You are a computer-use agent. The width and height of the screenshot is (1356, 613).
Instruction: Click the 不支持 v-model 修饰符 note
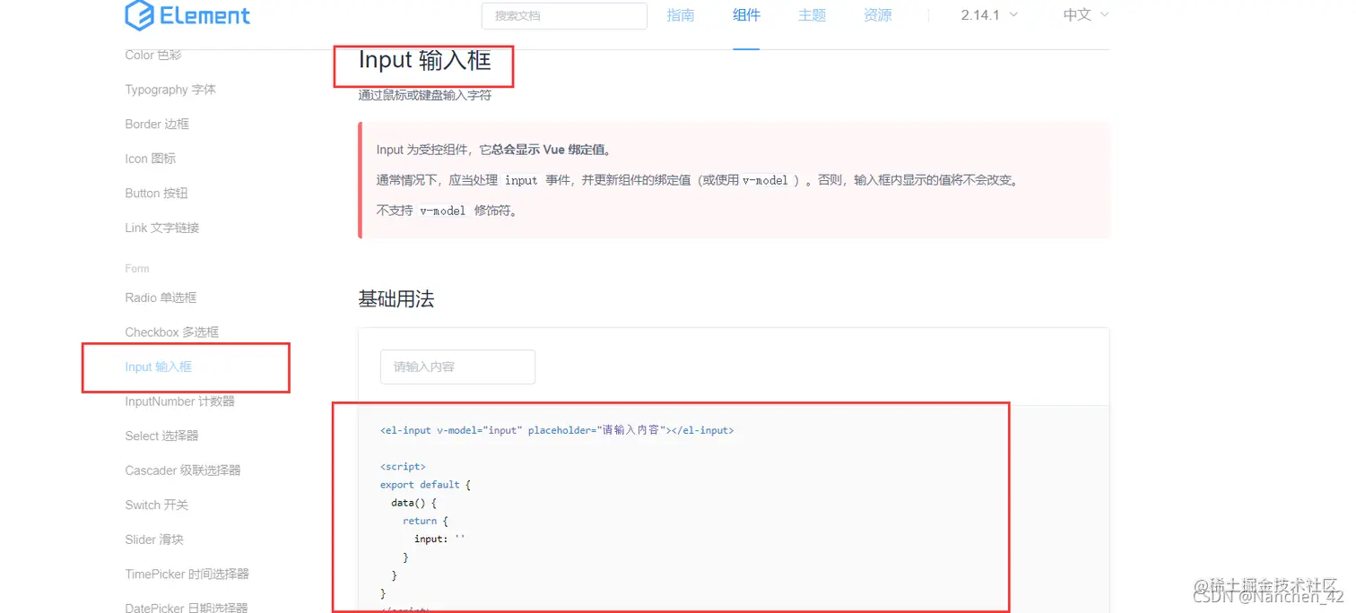click(x=447, y=211)
